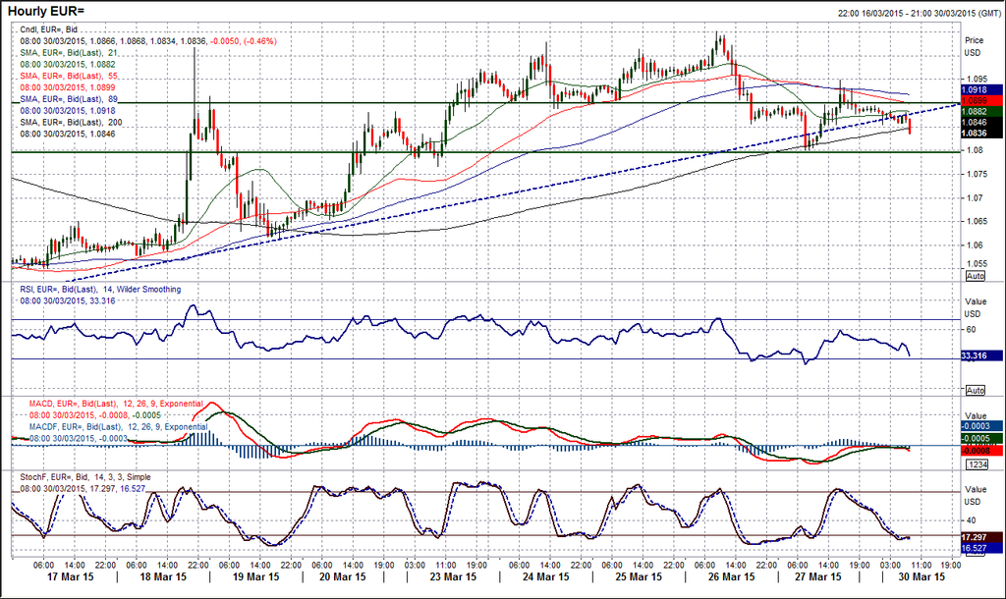Click the candle values line showing -0.46%
The width and height of the screenshot is (1006, 599).
[x=148, y=41]
